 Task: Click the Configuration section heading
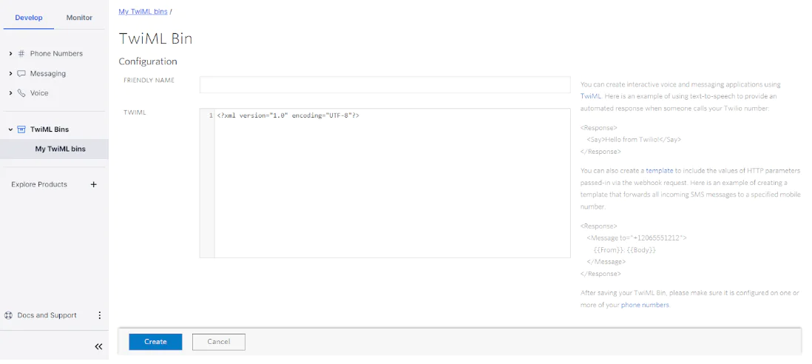148,61
